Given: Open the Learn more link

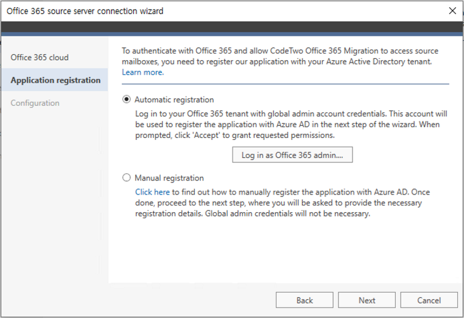Looking at the screenshot, I should tap(143, 72).
